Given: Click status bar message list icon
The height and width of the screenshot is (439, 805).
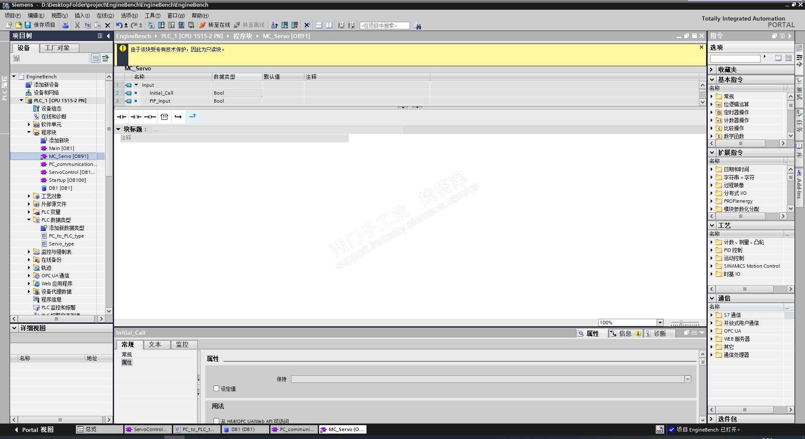Looking at the screenshot, I should [x=660, y=429].
